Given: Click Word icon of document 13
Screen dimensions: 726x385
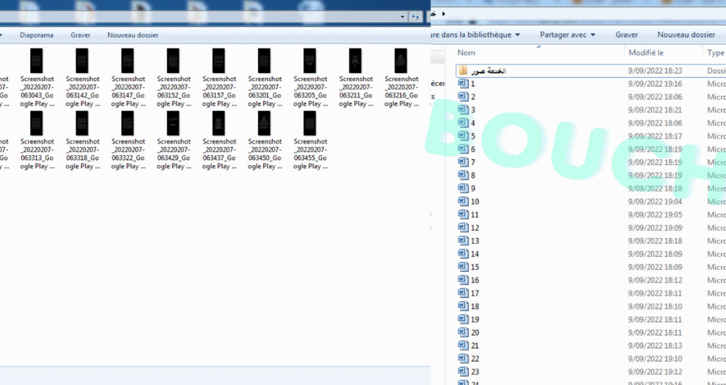Looking at the screenshot, I should pos(463,241).
